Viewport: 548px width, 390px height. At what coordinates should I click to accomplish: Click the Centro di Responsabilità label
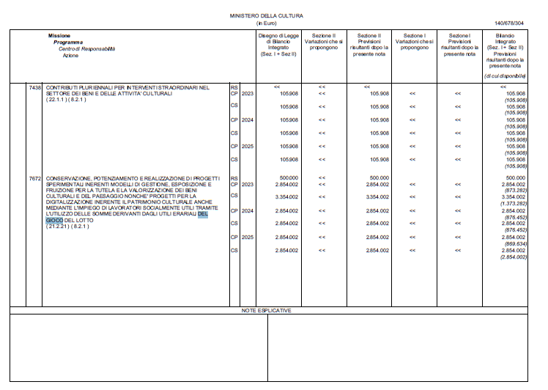86,49
